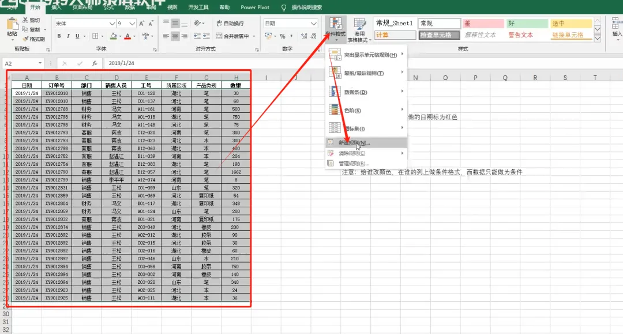Open the phonetic guide 文 icon

point(145,36)
